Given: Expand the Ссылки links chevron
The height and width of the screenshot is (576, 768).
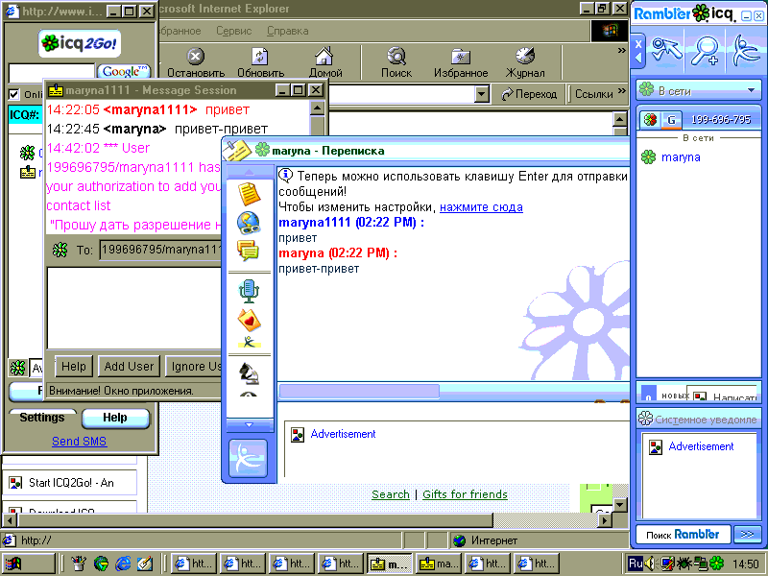Looking at the screenshot, I should [x=621, y=91].
